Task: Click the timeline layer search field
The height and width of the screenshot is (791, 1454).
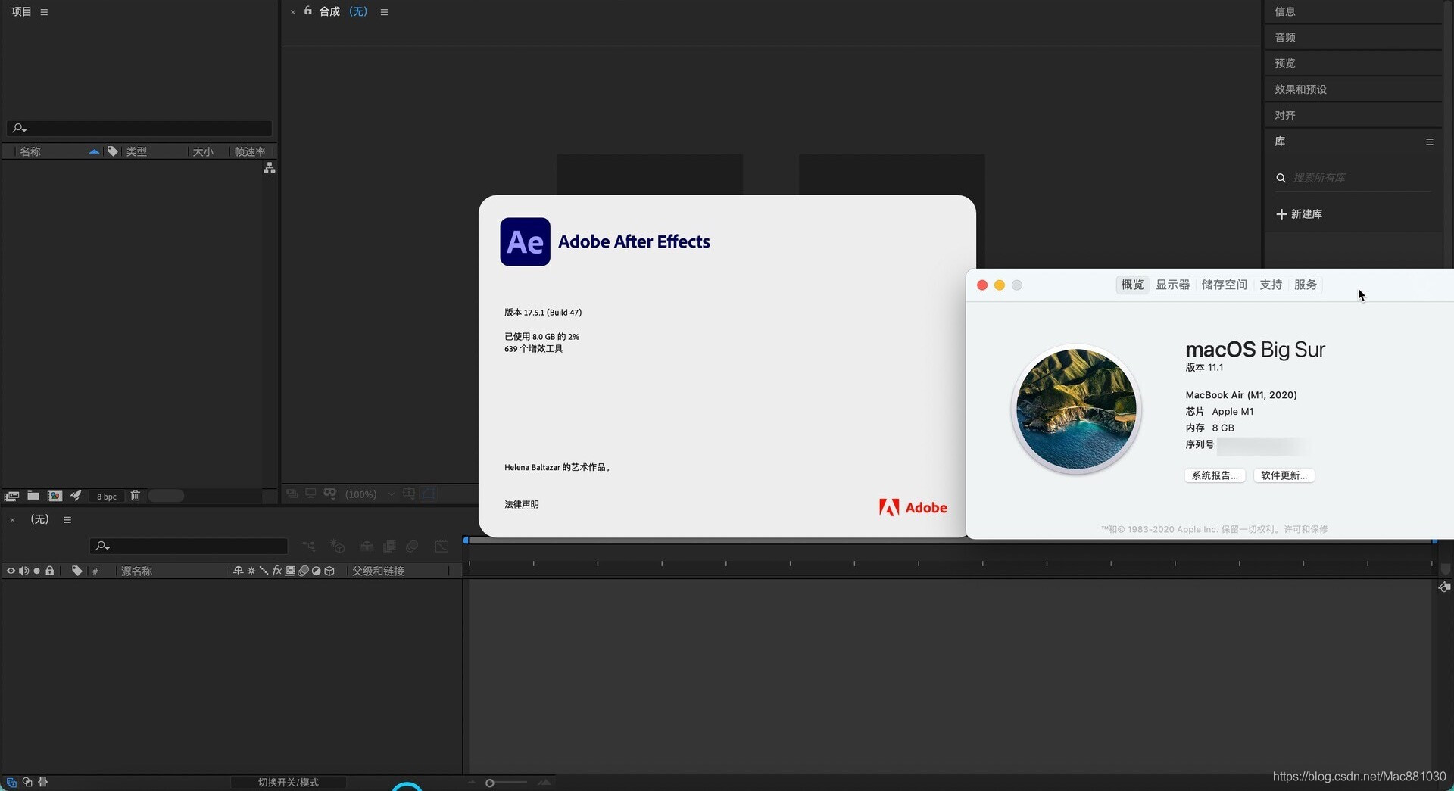Action: (189, 546)
